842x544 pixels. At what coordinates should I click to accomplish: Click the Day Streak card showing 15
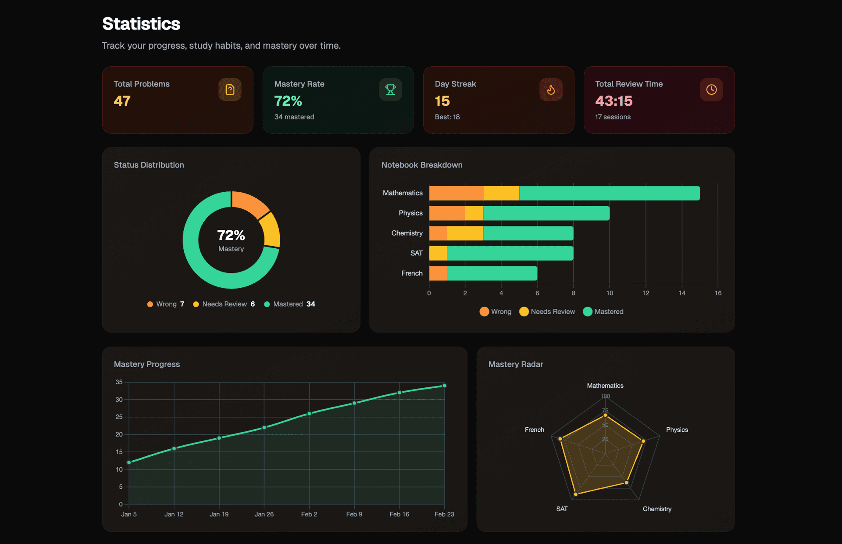(498, 100)
